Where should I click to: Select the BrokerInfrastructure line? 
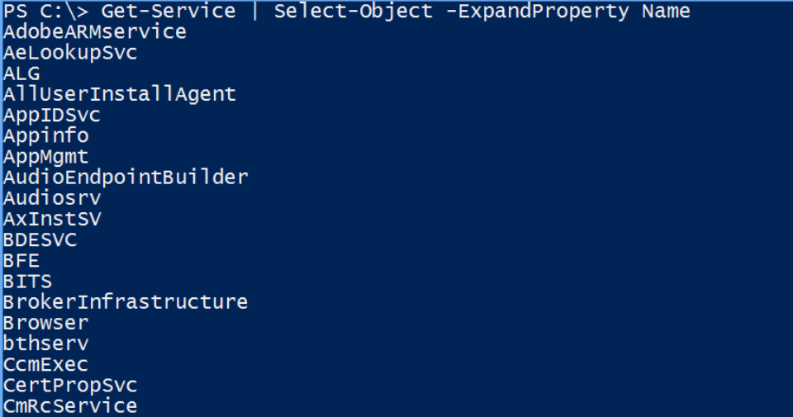click(x=126, y=301)
